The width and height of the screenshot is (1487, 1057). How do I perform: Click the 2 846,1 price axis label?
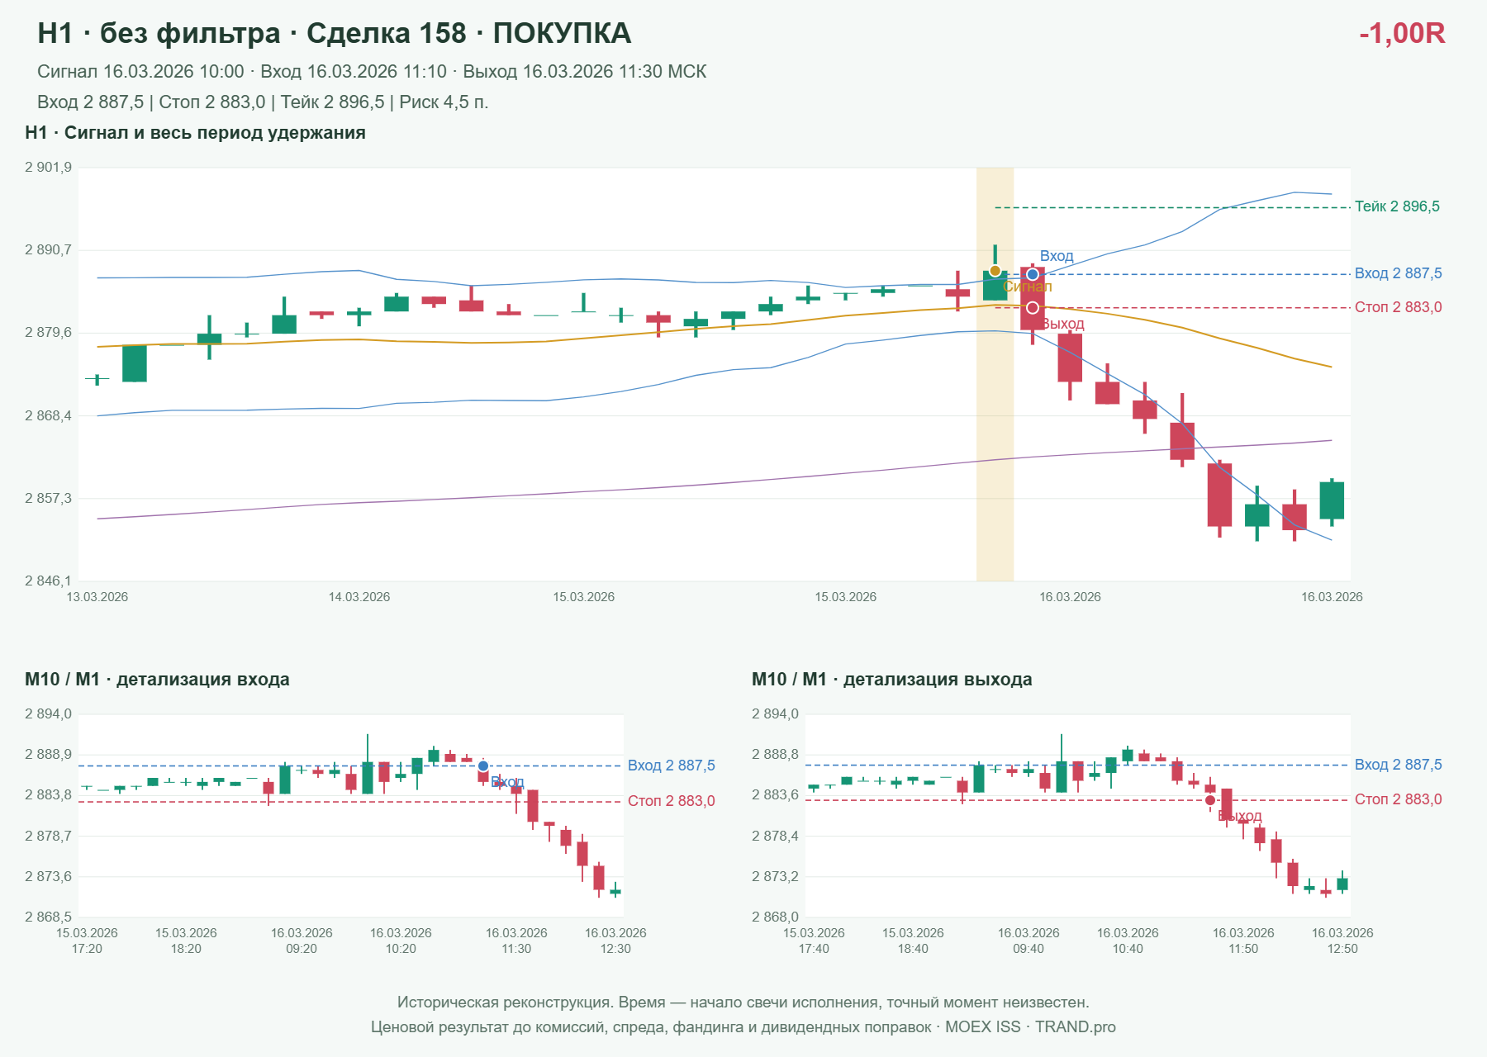[48, 581]
